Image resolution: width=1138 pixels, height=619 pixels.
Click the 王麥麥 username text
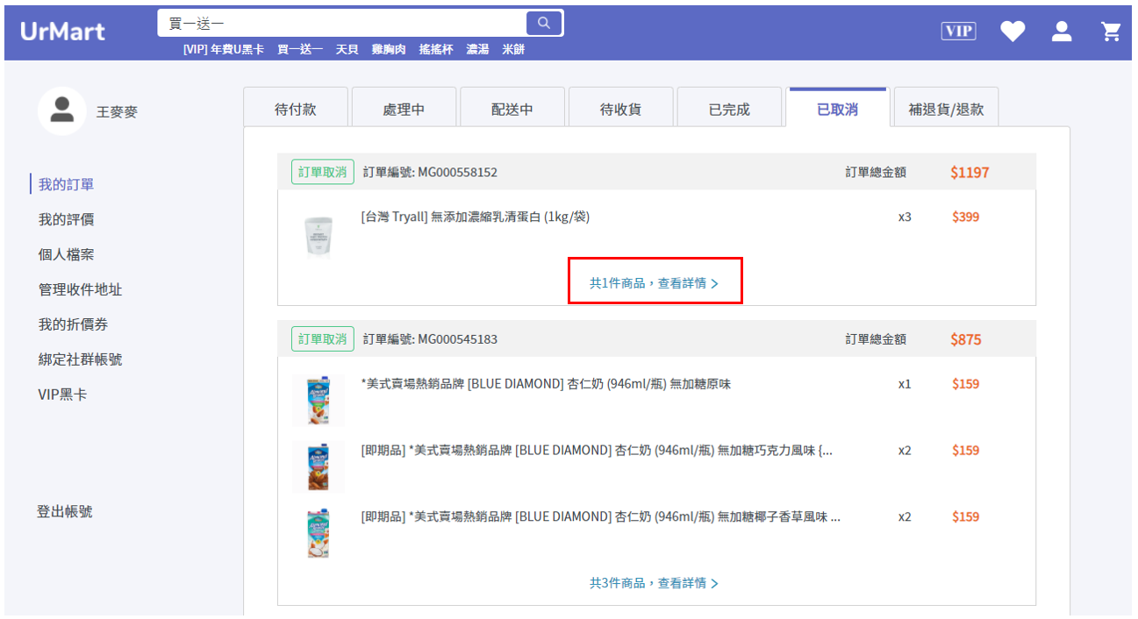point(117,112)
